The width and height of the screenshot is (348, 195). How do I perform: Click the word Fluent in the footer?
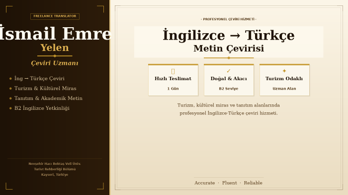pyautogui.click(x=230, y=183)
